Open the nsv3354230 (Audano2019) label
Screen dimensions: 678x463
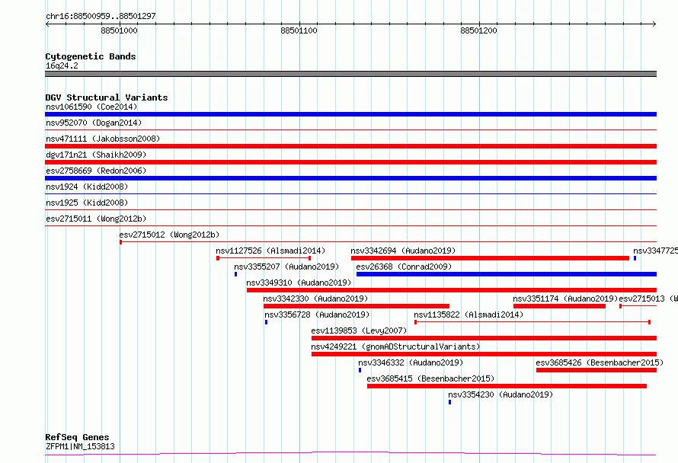click(501, 394)
